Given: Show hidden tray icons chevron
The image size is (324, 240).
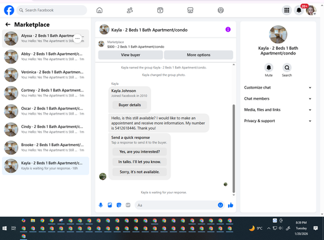Looking at the screenshot, I should (269, 228).
